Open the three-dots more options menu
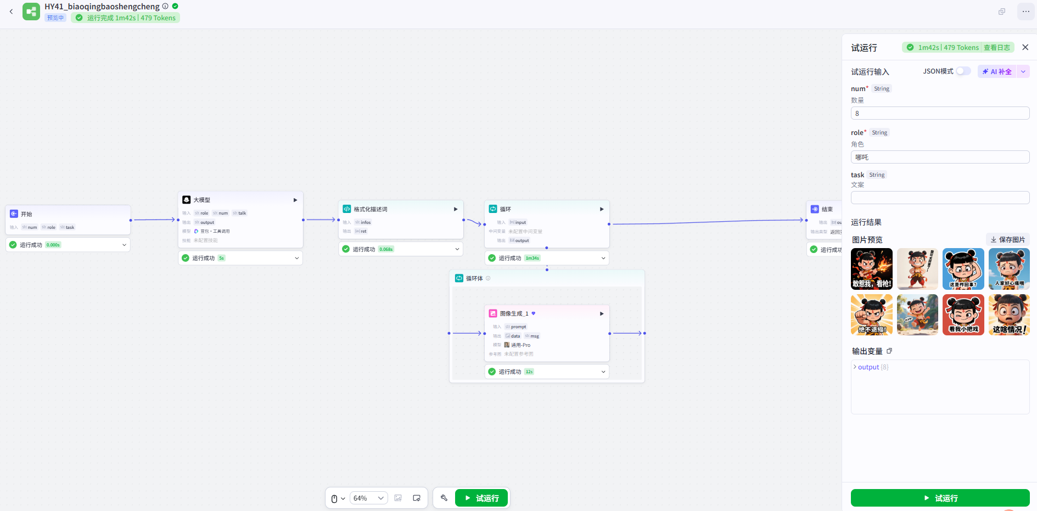The width and height of the screenshot is (1037, 511). click(1025, 12)
